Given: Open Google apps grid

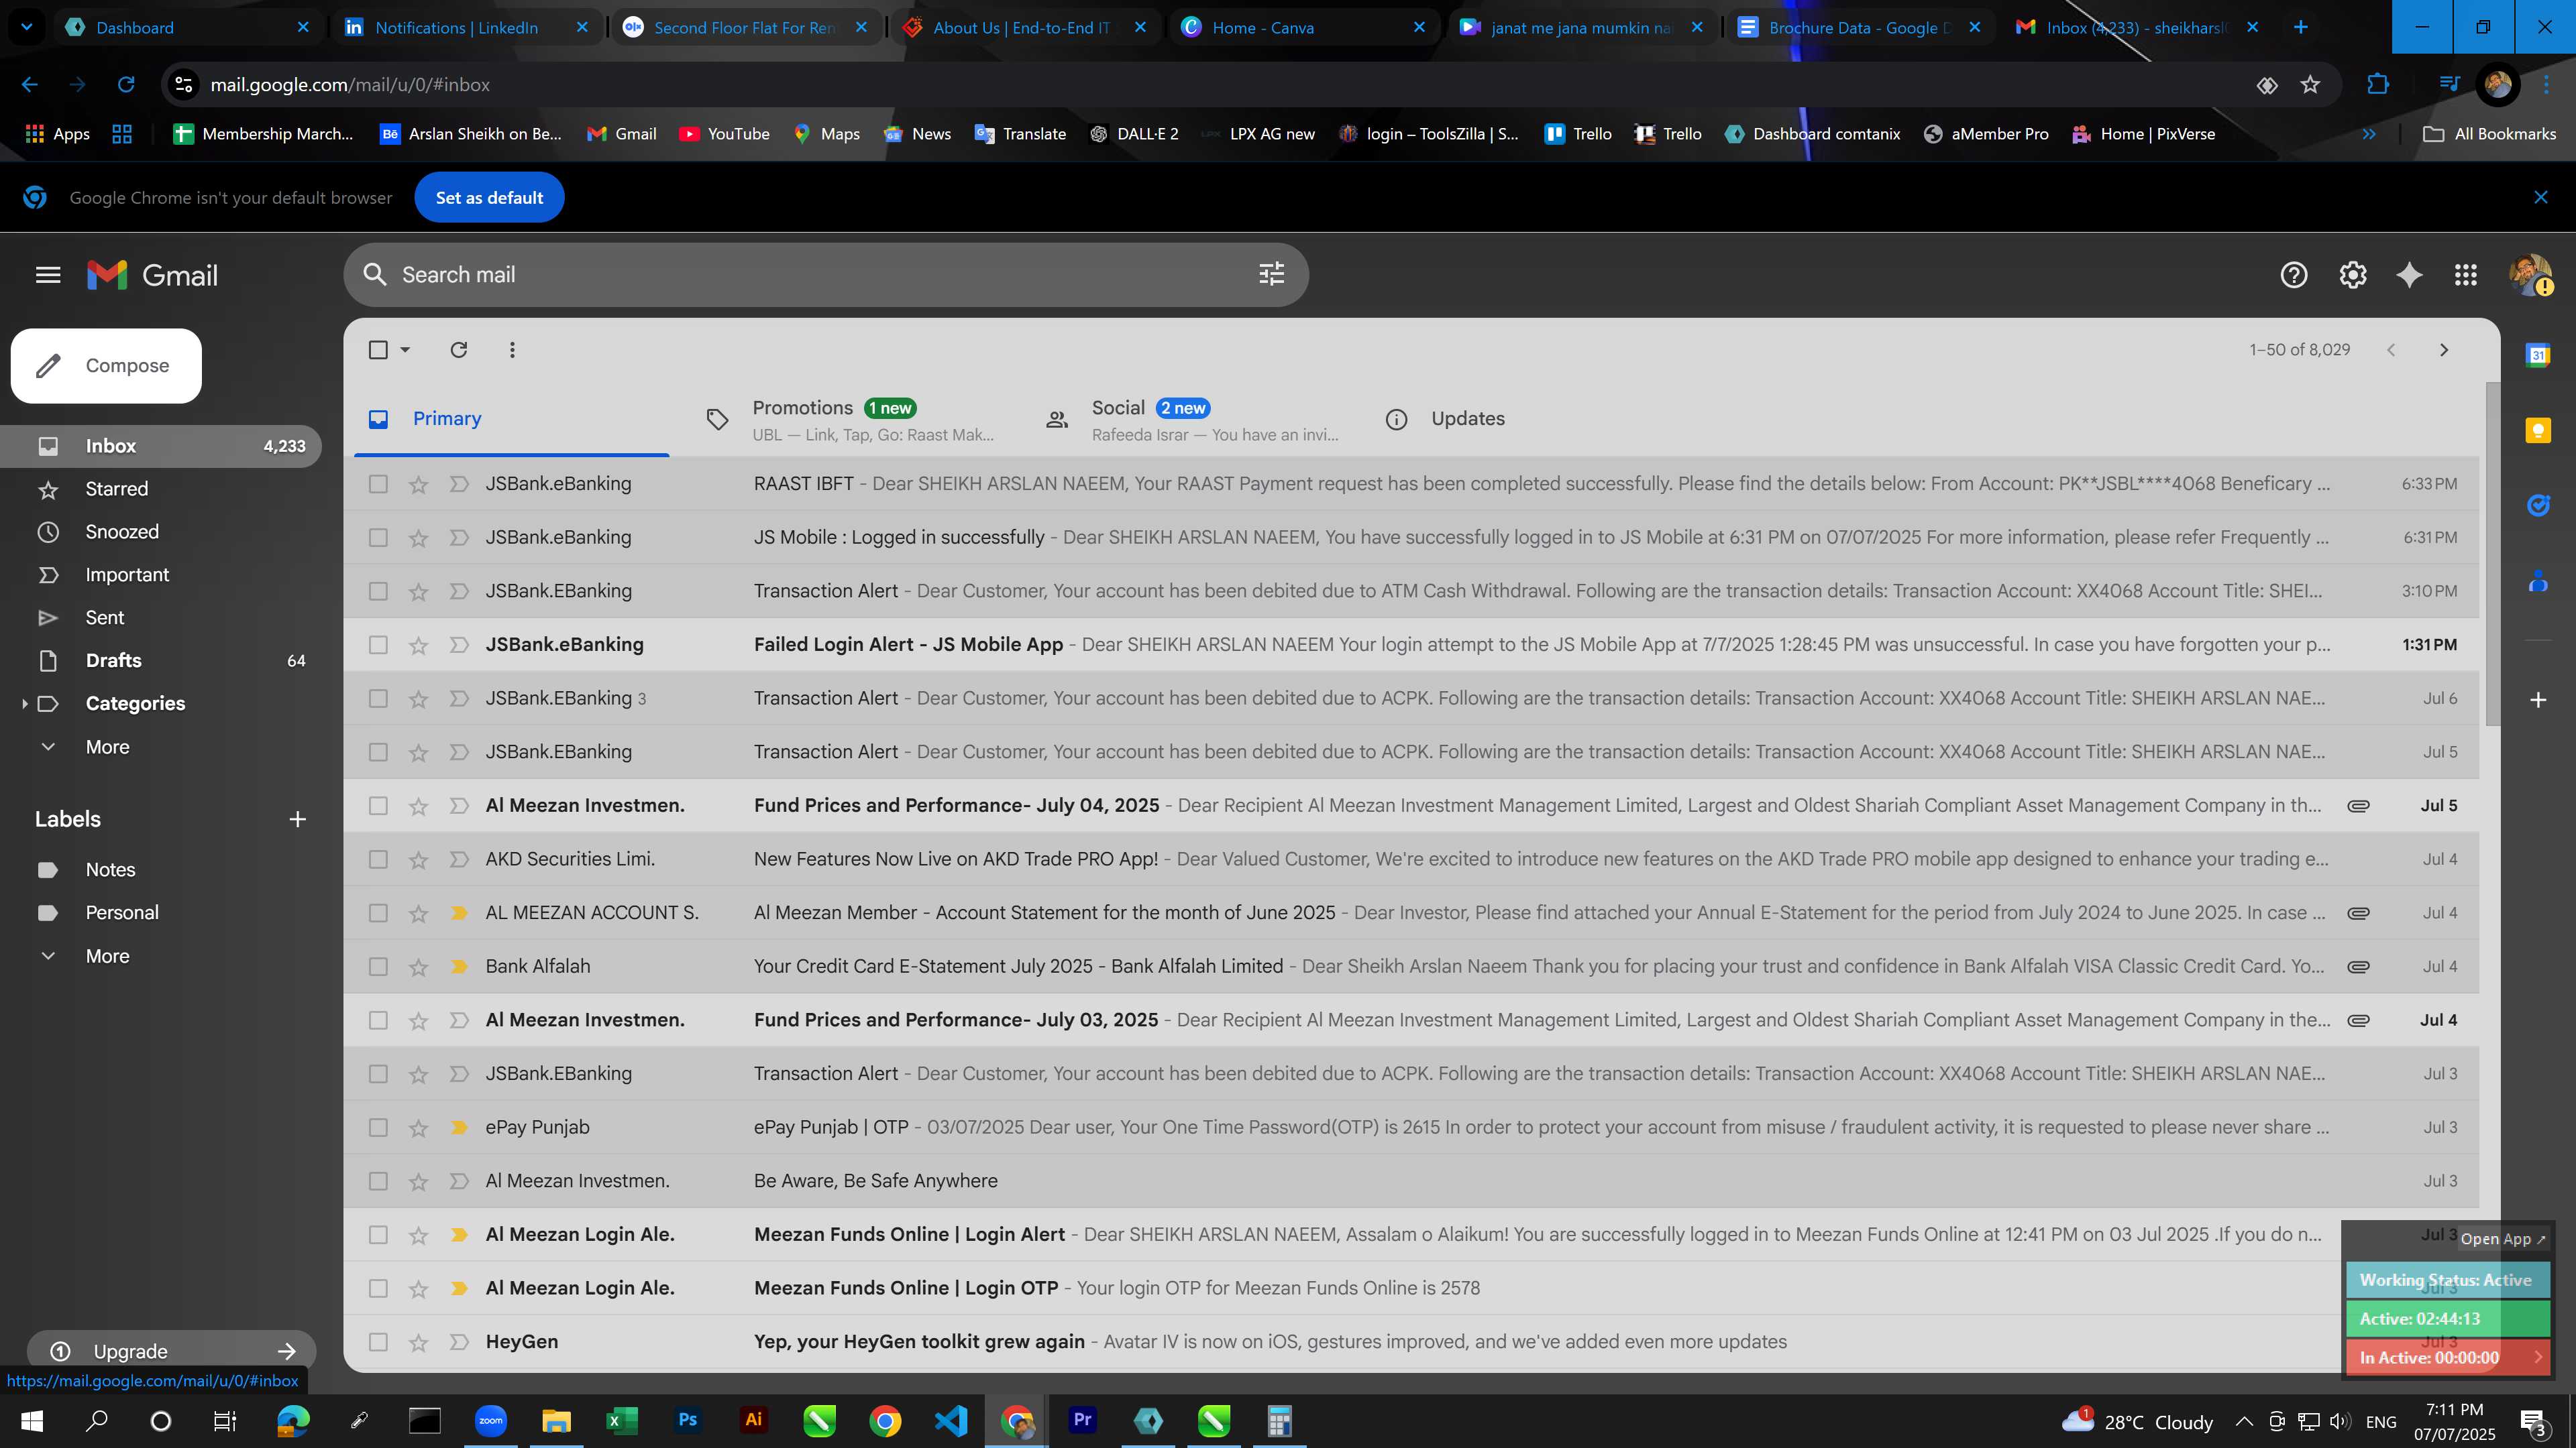Looking at the screenshot, I should (2465, 275).
